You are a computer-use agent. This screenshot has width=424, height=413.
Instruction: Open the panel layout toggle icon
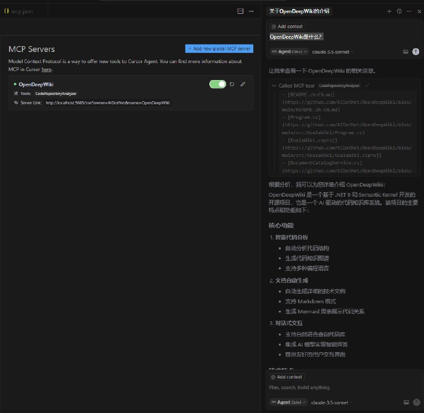click(240, 11)
